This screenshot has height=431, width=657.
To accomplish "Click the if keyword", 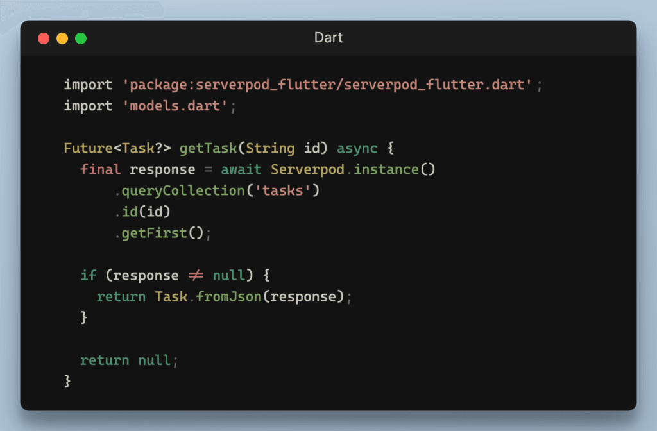I will pyautogui.click(x=89, y=275).
